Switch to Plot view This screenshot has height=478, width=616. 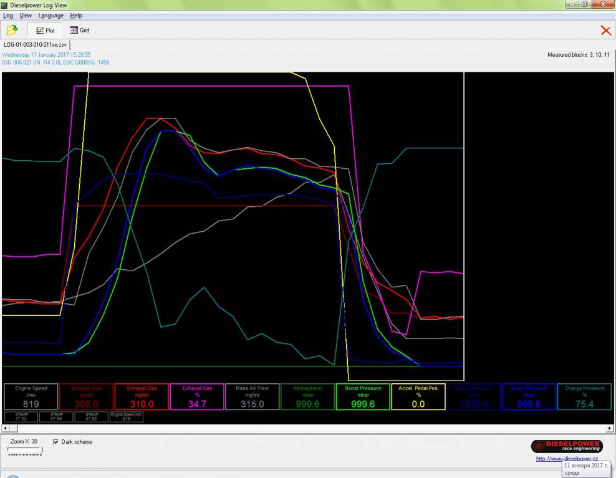coord(46,30)
